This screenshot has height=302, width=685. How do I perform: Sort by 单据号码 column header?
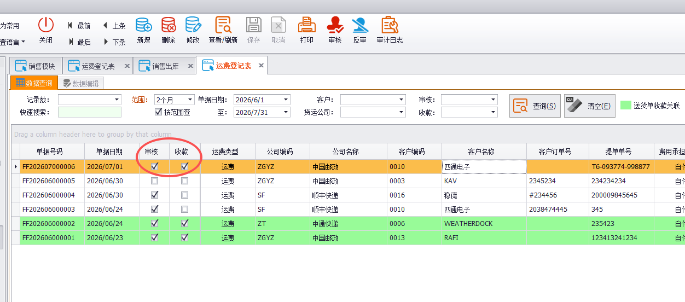(53, 152)
